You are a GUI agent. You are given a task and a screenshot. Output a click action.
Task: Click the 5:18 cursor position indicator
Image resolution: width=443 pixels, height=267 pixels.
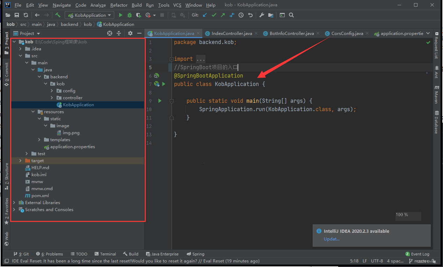(x=354, y=261)
